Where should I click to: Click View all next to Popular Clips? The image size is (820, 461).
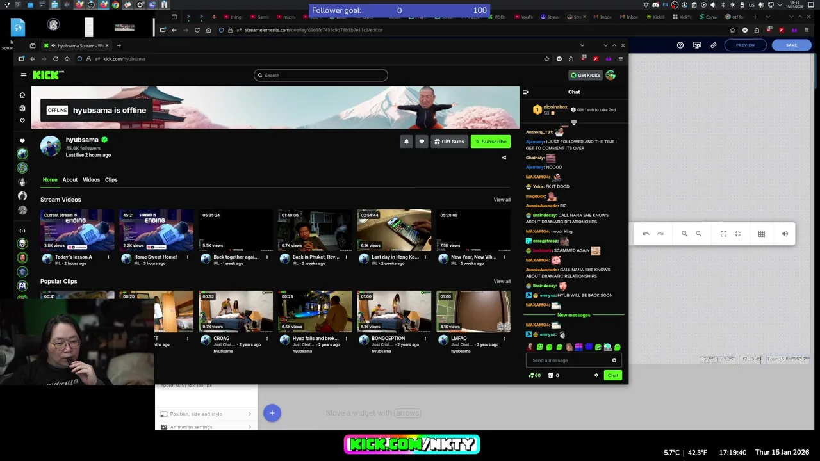502,281
